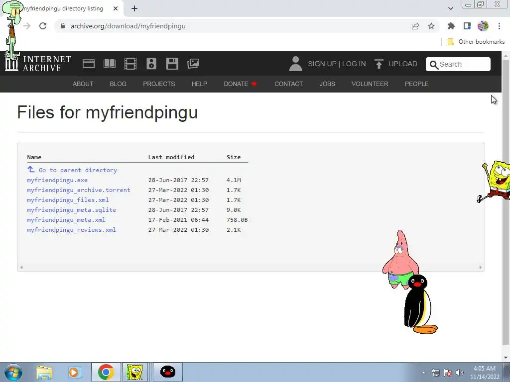Click the upload arrow icon

379,64
